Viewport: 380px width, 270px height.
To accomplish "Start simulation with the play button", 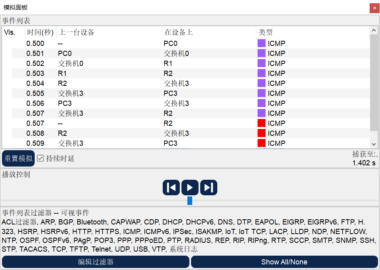I will pyautogui.click(x=190, y=187).
